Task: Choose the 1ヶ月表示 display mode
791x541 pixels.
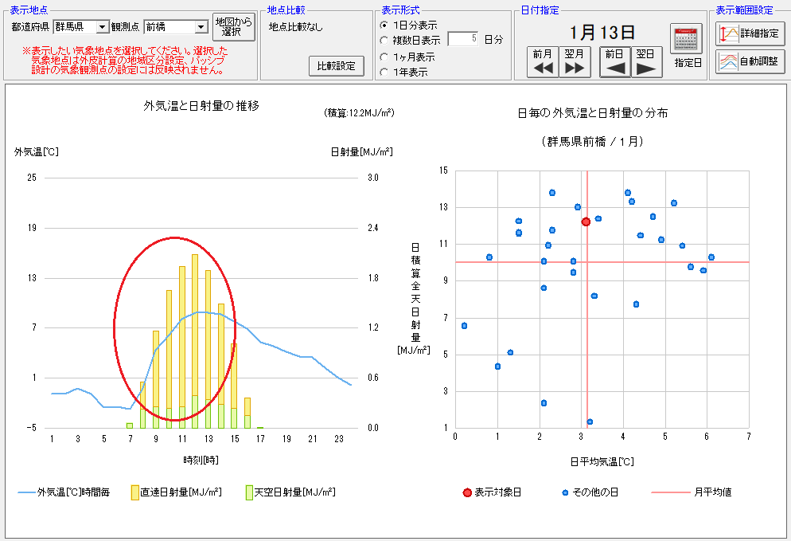Action: pyautogui.click(x=384, y=57)
